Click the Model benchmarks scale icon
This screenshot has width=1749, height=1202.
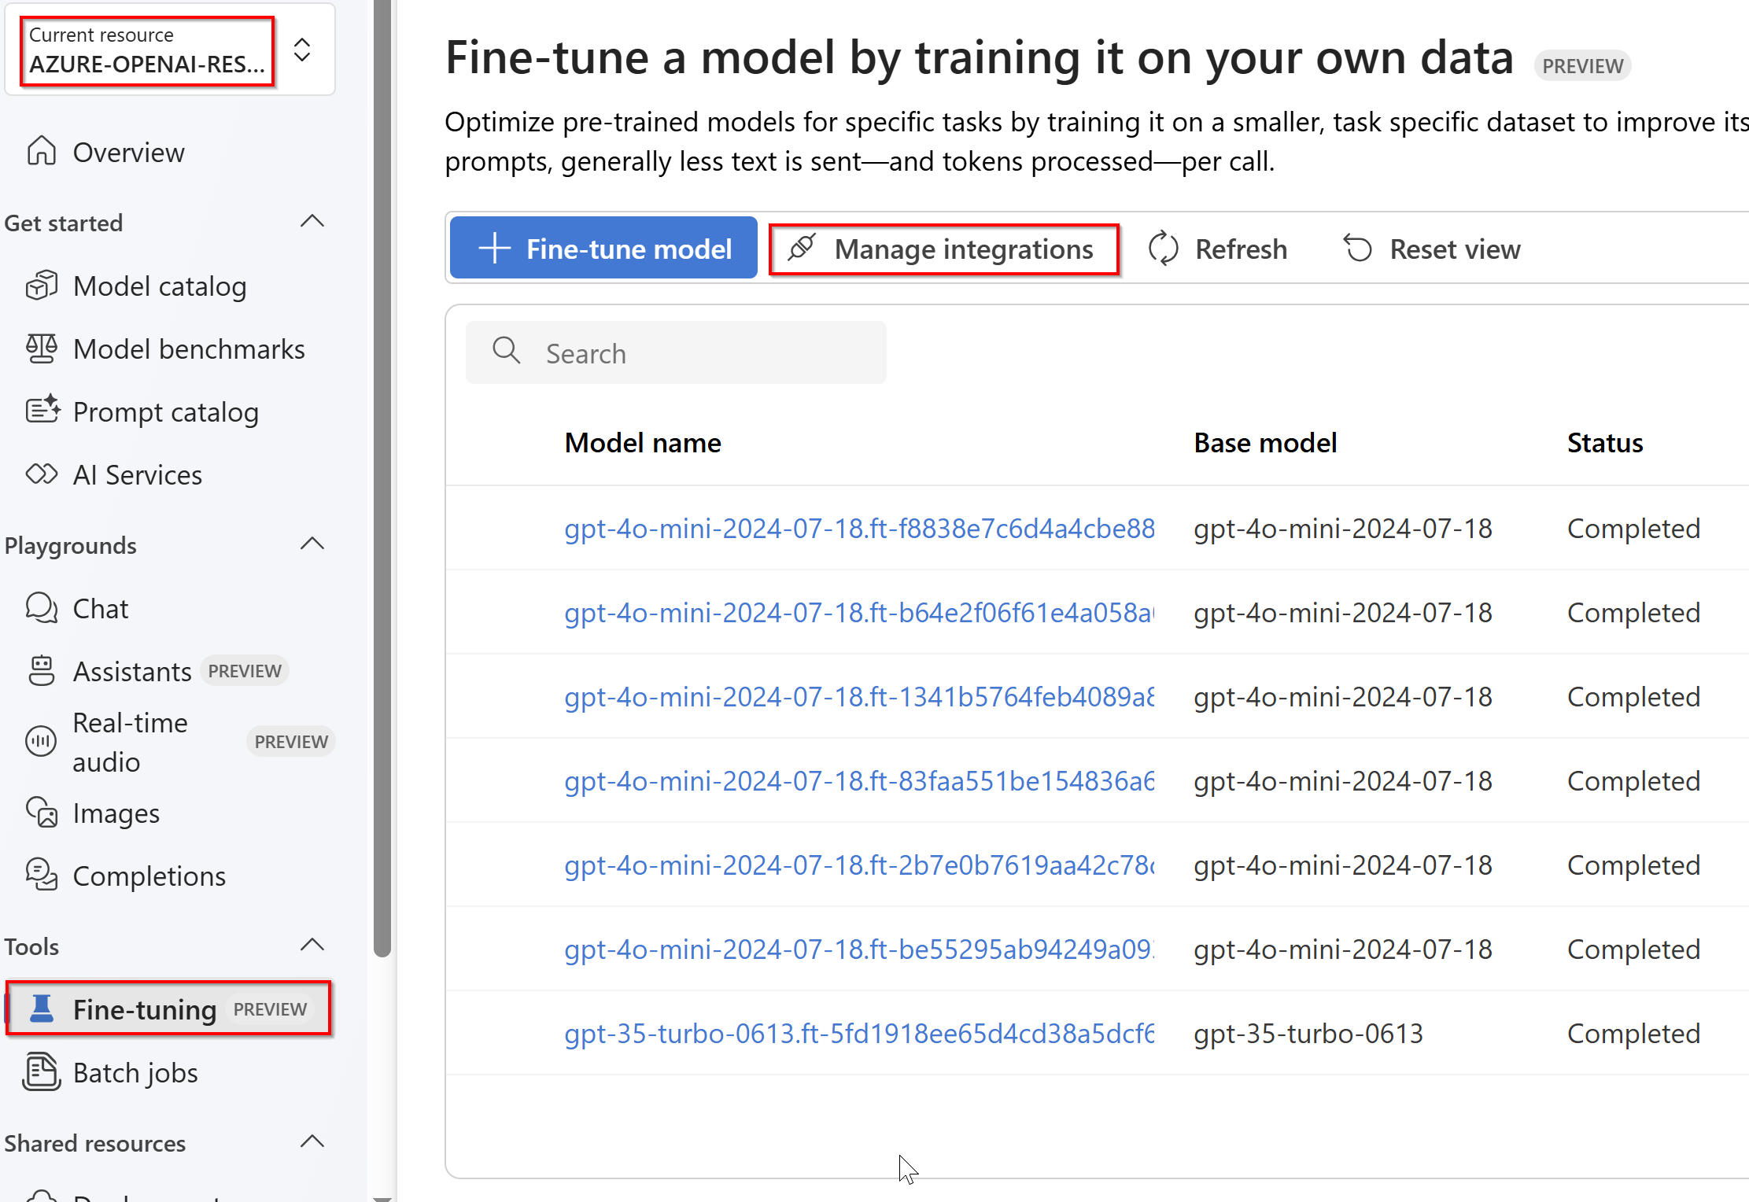pos(42,348)
